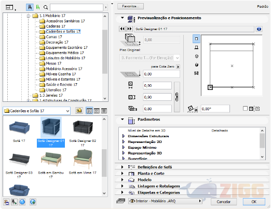Click the load library icon at bottom left
Screen dimensions: 271x209
[x=6, y=202]
